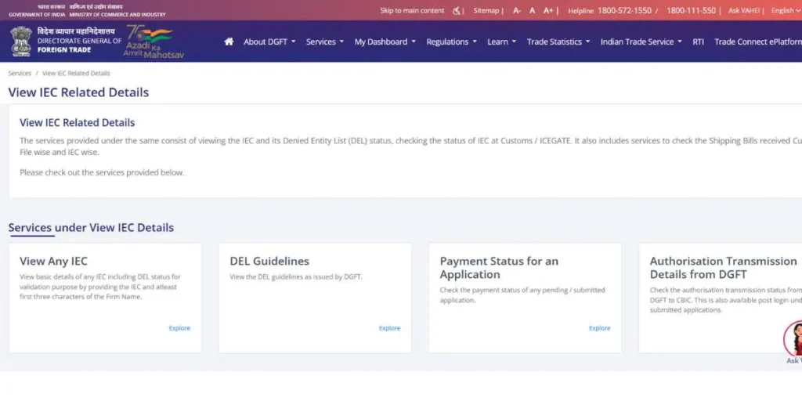Viewport: 802px width, 401px height.
Task: Click the Home icon in navbar
Action: [229, 42]
